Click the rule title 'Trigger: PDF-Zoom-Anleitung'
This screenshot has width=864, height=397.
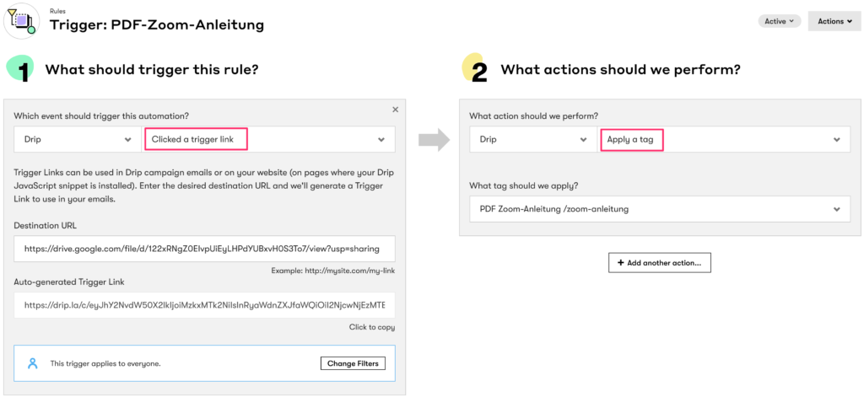[157, 25]
